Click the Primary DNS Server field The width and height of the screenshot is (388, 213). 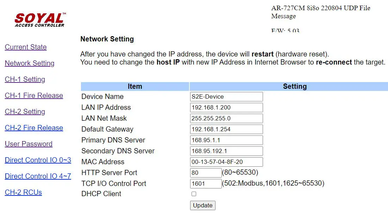(226, 140)
